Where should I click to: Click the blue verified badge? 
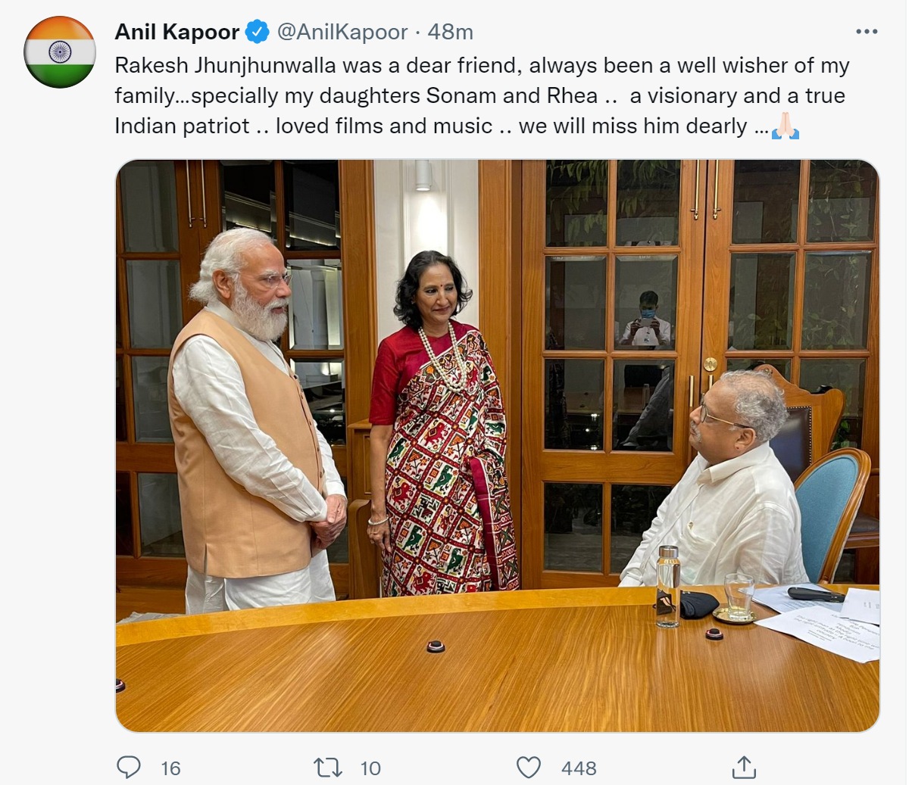point(257,32)
